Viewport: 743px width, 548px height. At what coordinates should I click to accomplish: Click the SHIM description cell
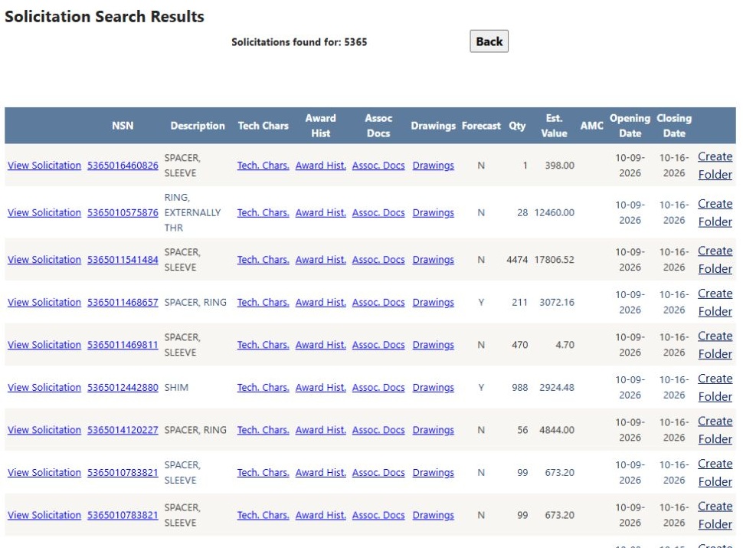click(x=176, y=387)
